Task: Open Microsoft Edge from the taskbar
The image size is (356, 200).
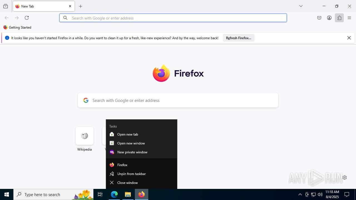Action: click(x=114, y=194)
